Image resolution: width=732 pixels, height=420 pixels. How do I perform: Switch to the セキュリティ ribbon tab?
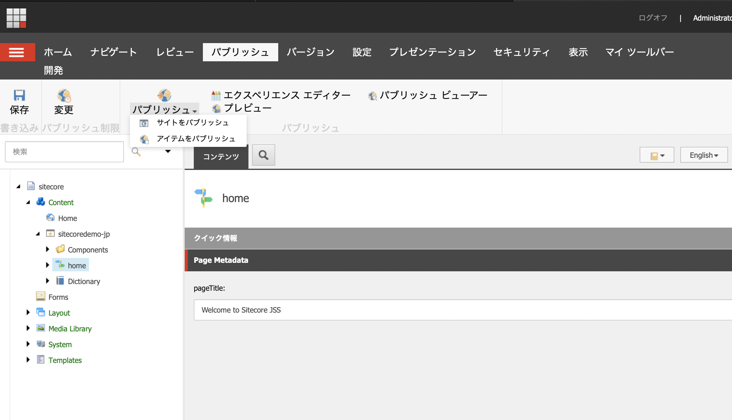tap(522, 52)
